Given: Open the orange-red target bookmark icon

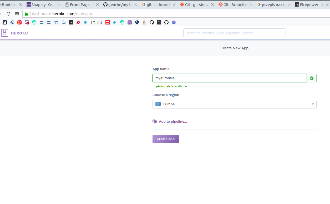Looking at the screenshot, I should [x=19, y=22].
